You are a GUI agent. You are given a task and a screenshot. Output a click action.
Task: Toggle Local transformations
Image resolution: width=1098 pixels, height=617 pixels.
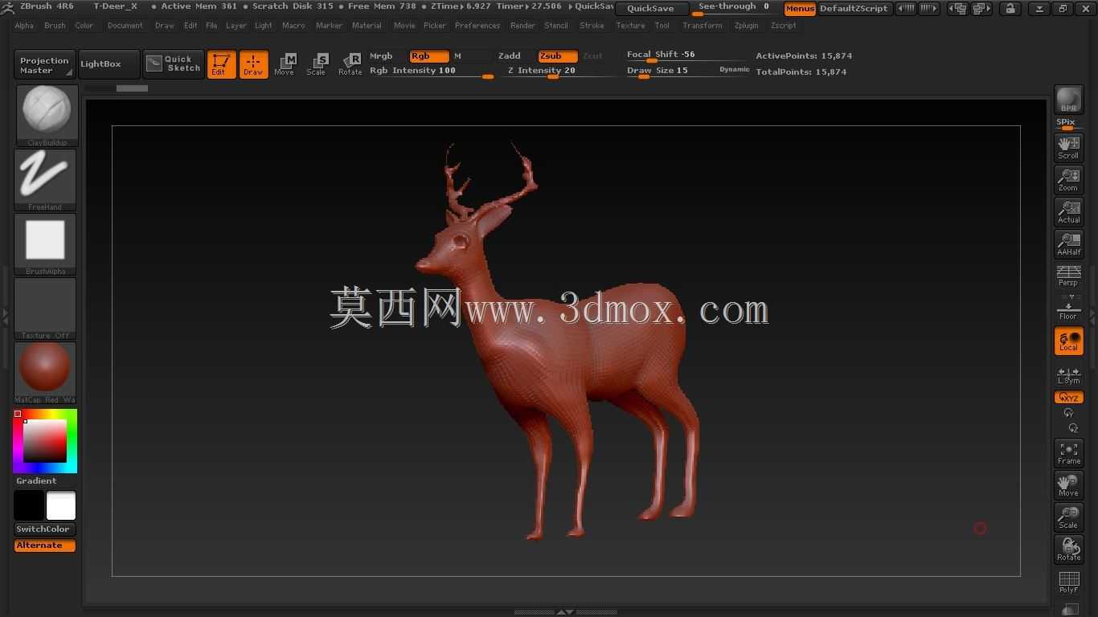(1068, 341)
